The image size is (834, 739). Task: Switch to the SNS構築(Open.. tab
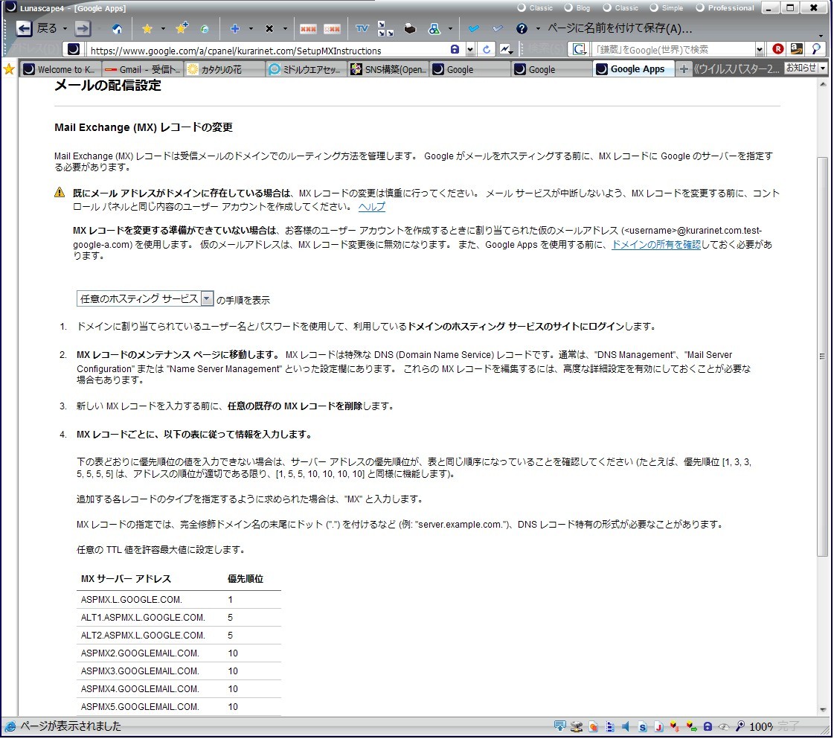click(388, 70)
